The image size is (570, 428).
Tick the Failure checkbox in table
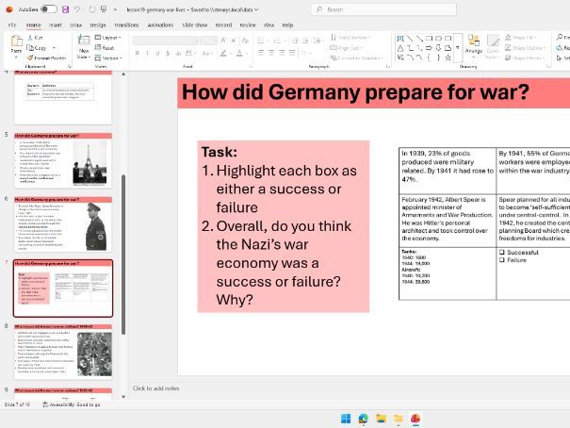[501, 260]
